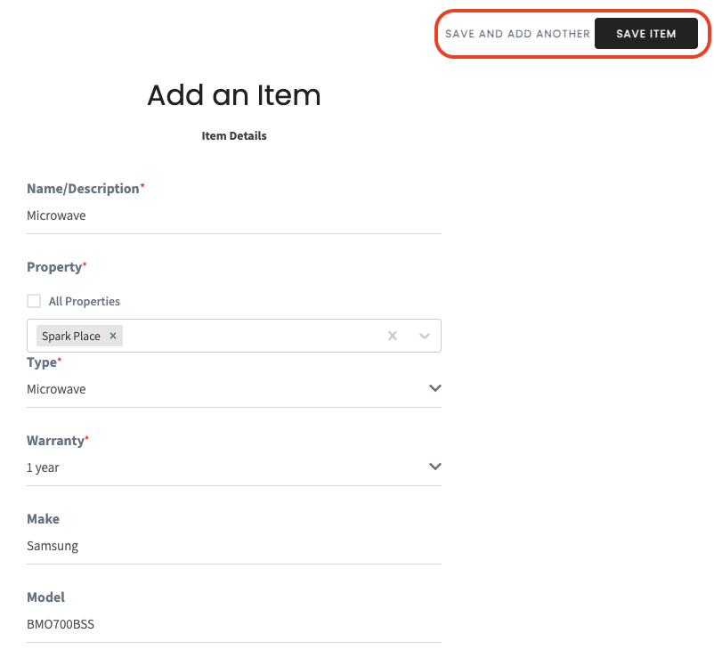Image resolution: width=714 pixels, height=666 pixels.
Task: Edit the Model field showing BMO700BSS
Action: 234,623
